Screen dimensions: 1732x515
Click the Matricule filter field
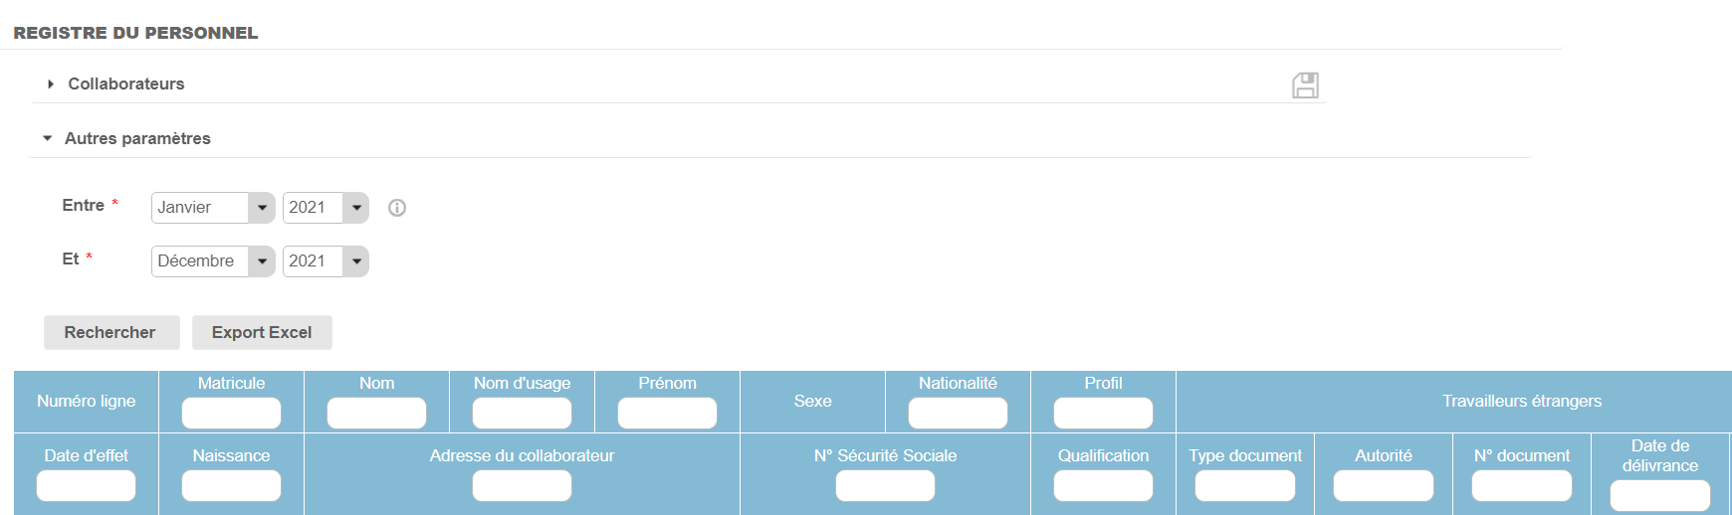tap(231, 413)
